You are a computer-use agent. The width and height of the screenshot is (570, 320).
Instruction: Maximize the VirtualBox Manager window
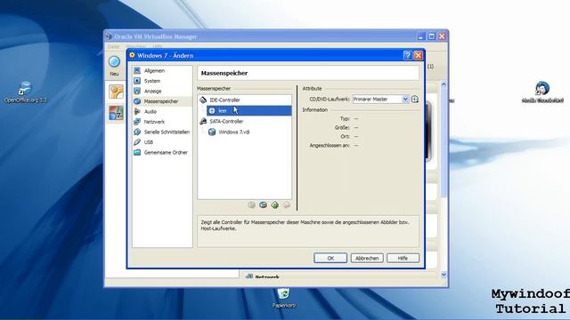pos(431,36)
